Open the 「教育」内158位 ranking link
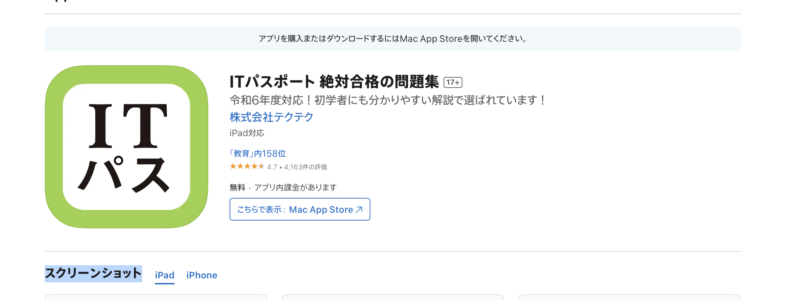Screen dimensions: 789x300 click(x=258, y=153)
